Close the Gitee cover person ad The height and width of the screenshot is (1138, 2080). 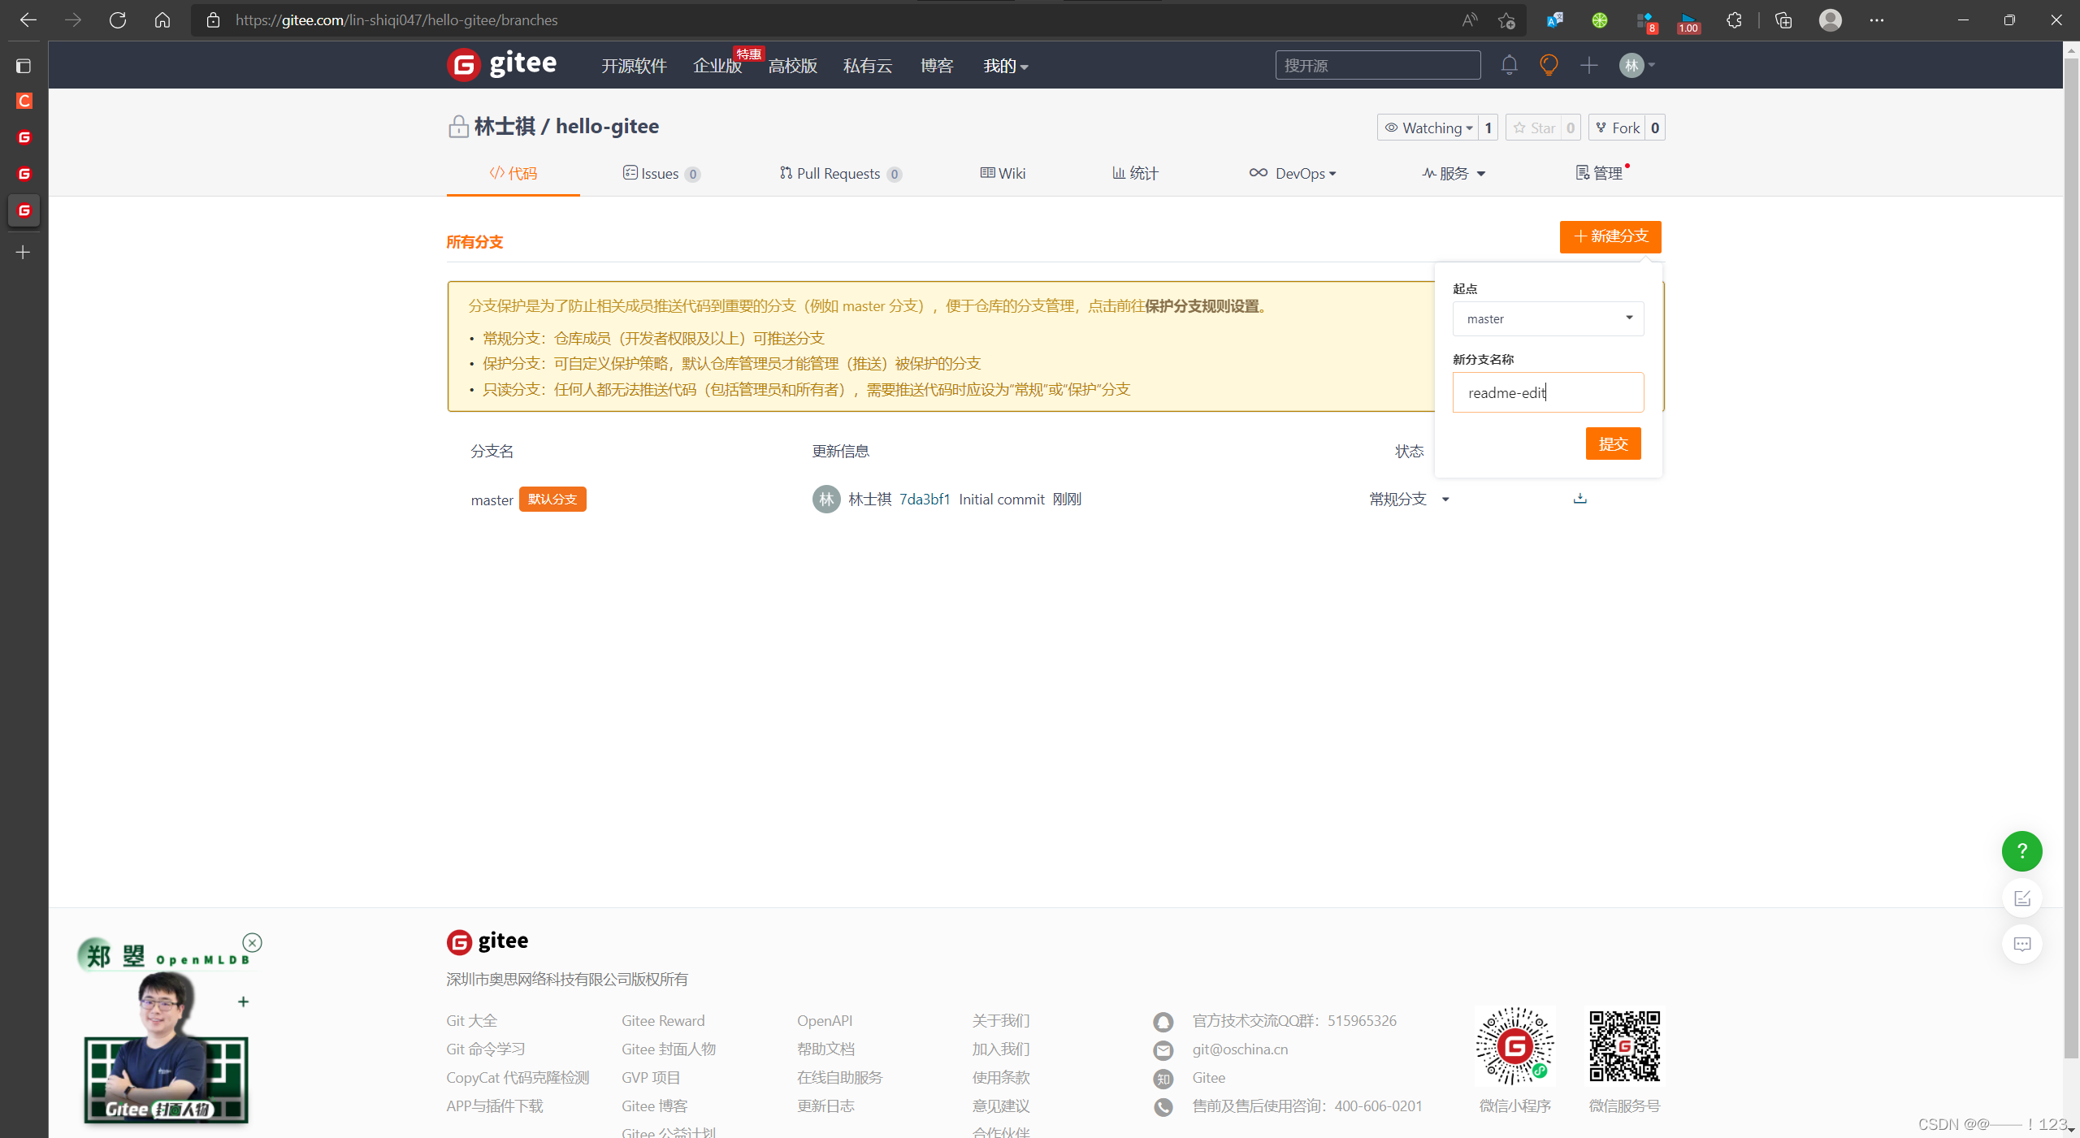[x=253, y=942]
